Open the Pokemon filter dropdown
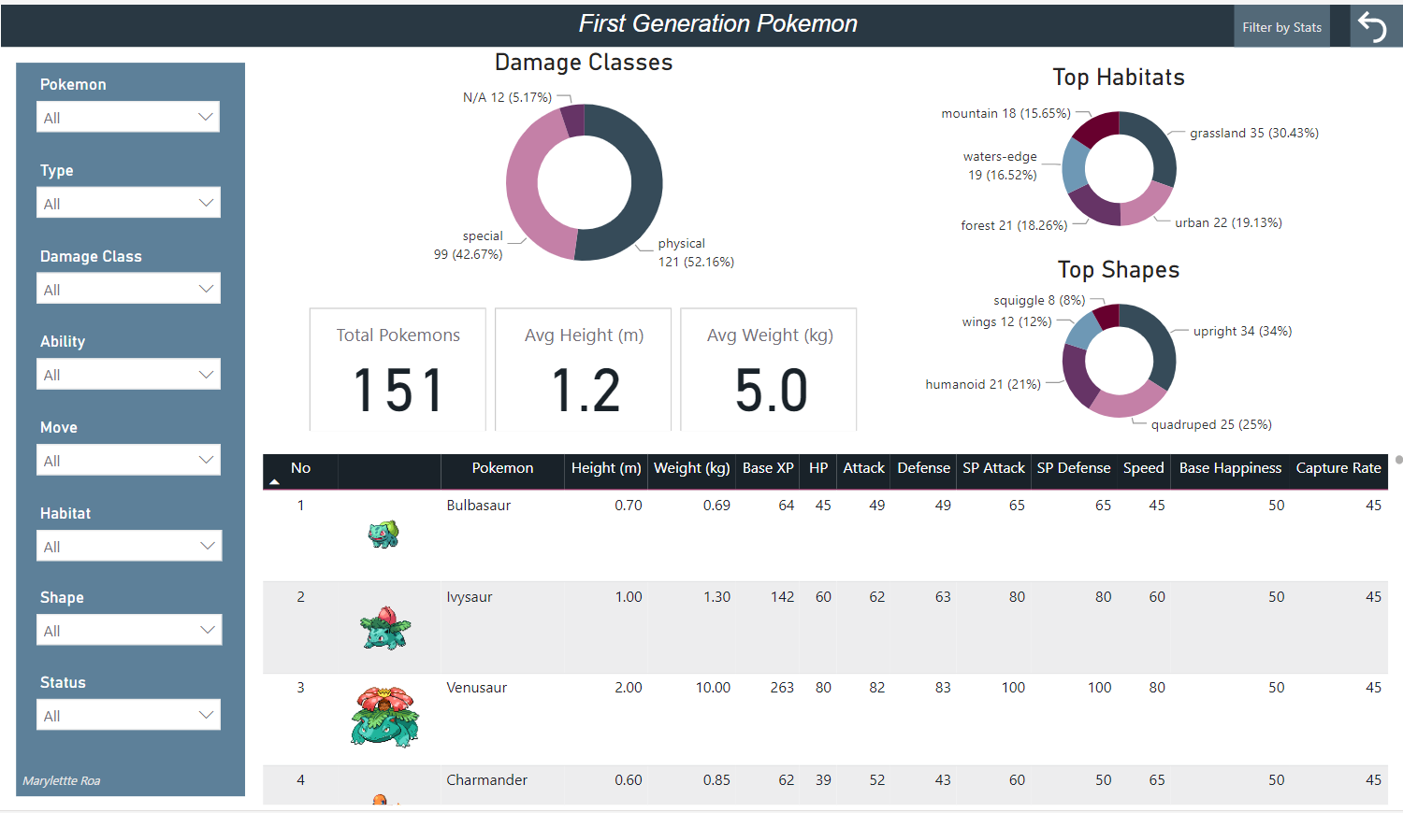 coord(128,118)
